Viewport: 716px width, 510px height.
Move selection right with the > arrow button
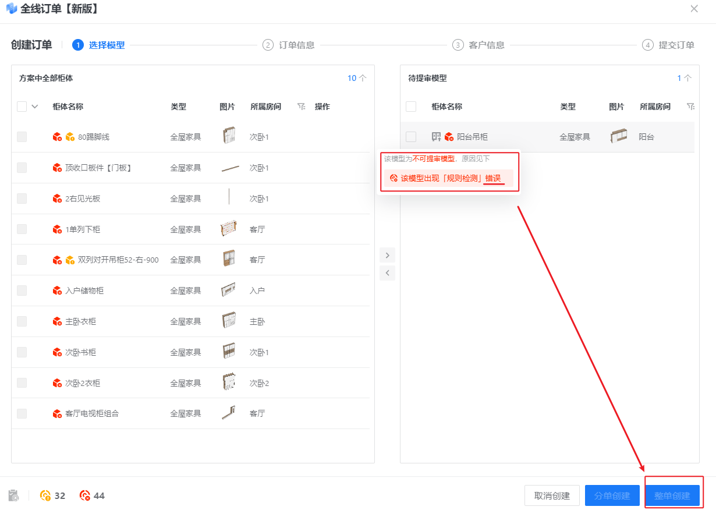pos(387,255)
